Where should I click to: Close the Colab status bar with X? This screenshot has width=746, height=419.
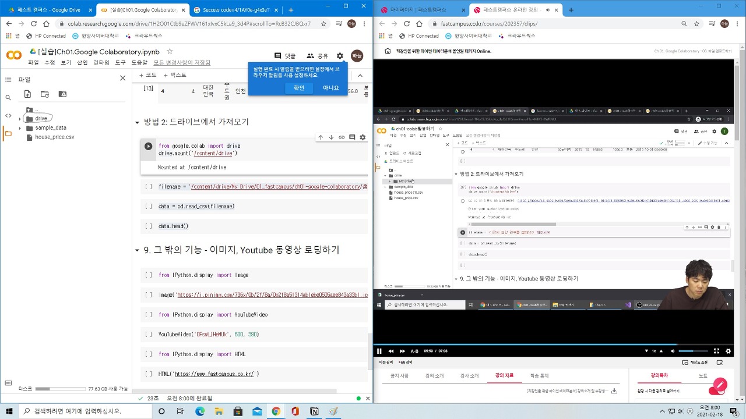[368, 399]
